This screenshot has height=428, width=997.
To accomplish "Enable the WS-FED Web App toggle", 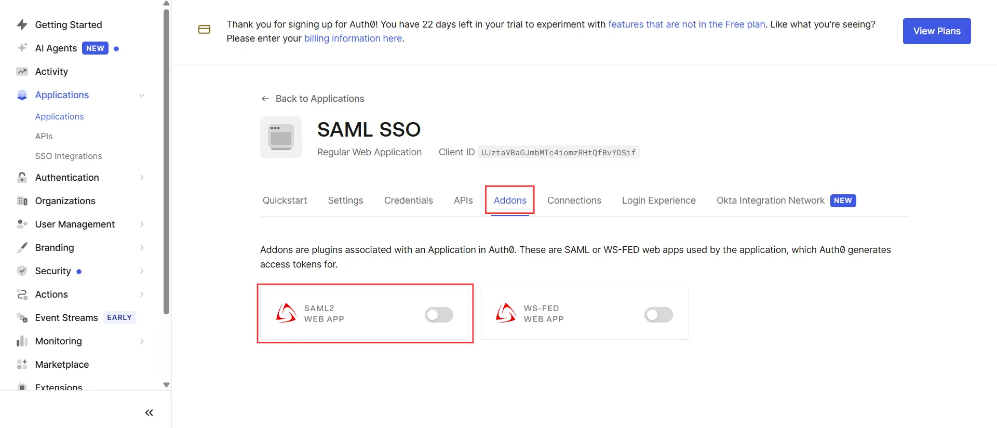I will pos(658,314).
